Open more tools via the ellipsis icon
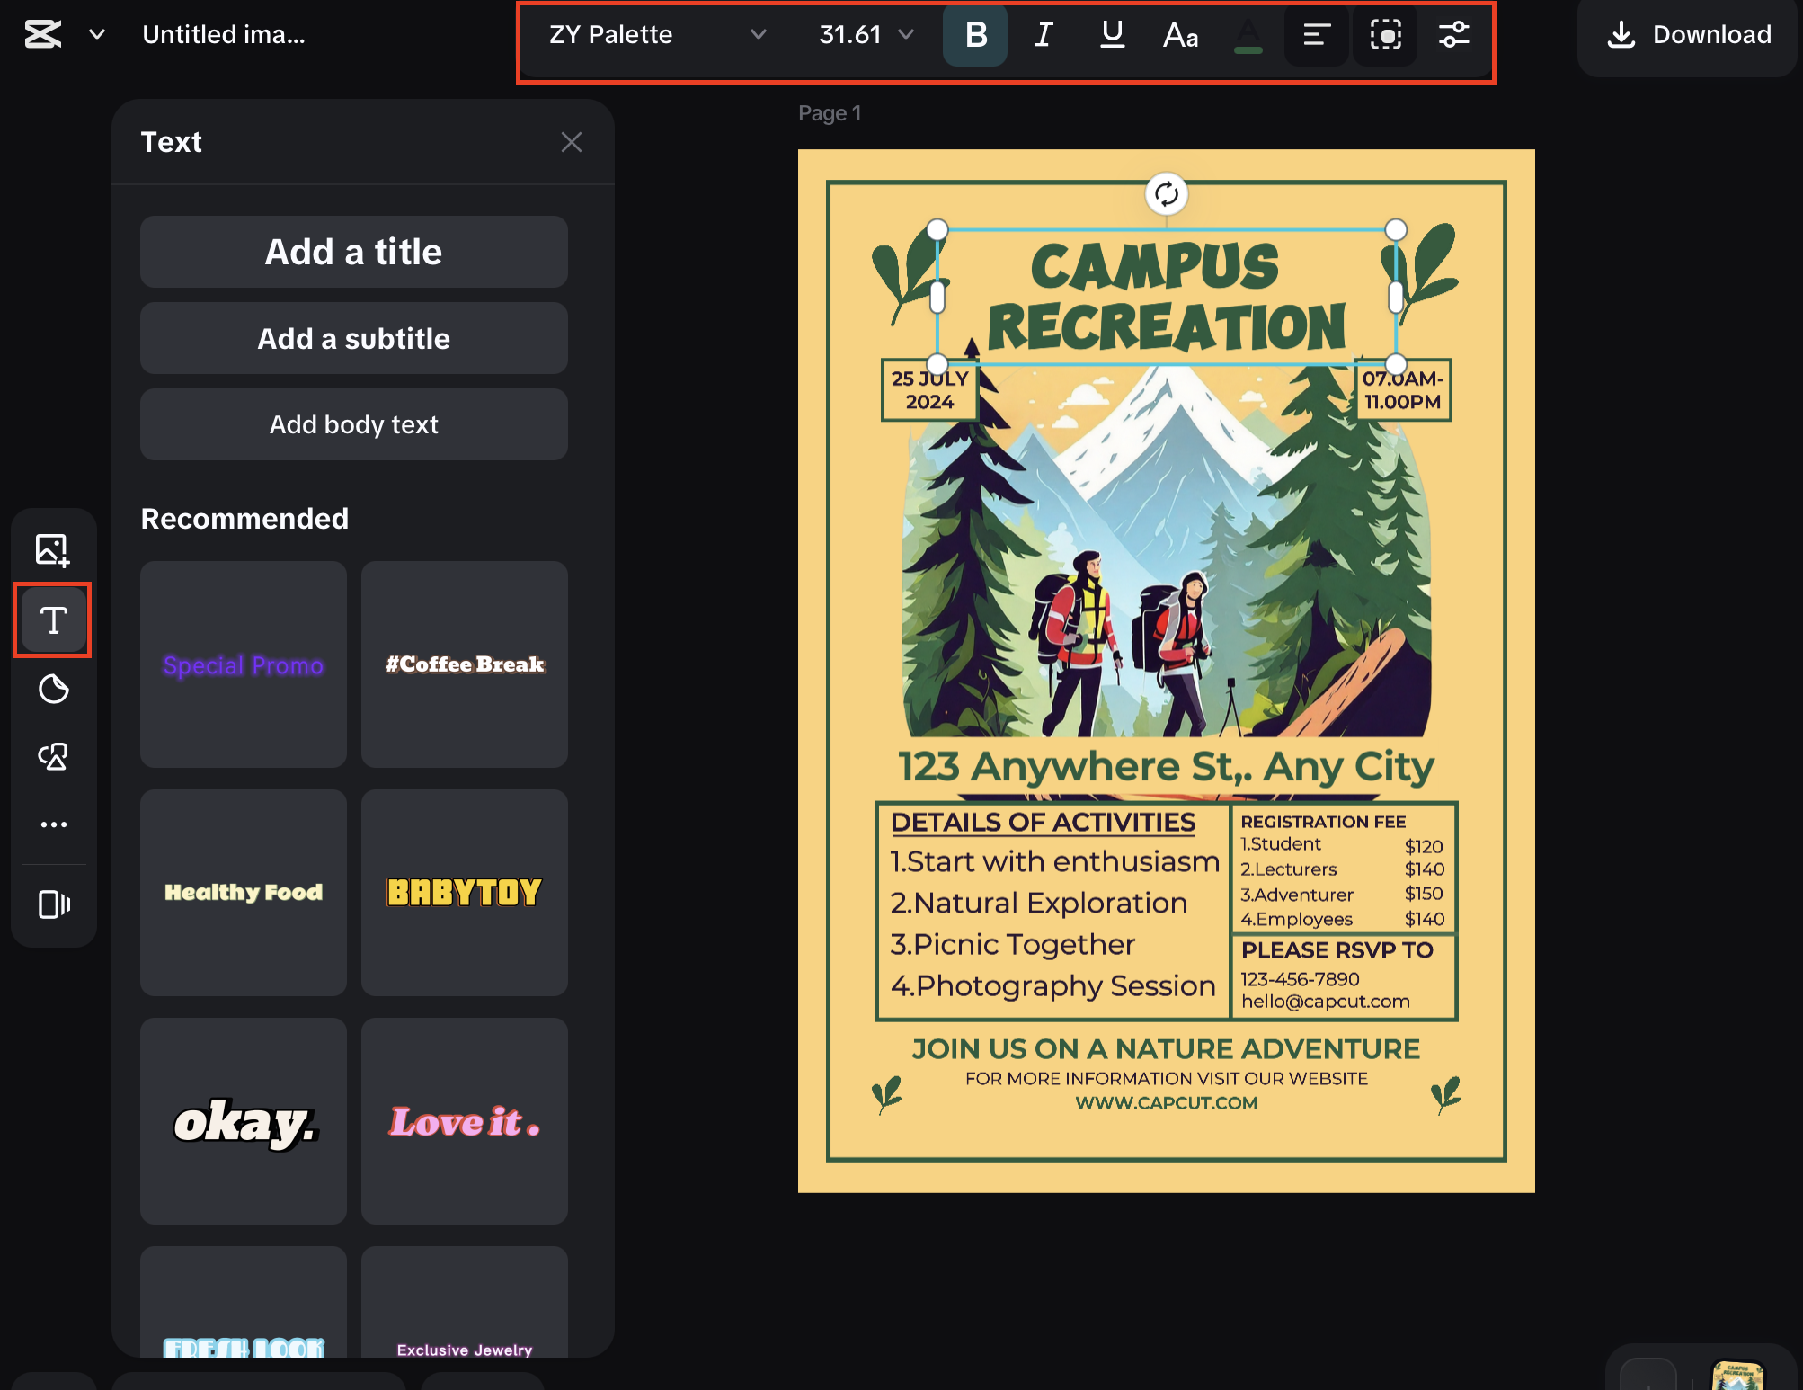 click(53, 824)
